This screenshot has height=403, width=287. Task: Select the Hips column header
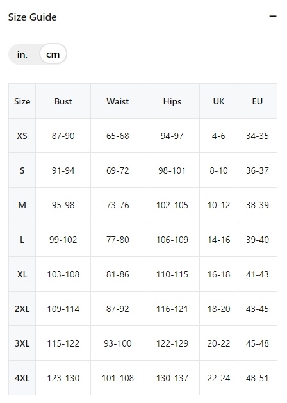coord(172,101)
